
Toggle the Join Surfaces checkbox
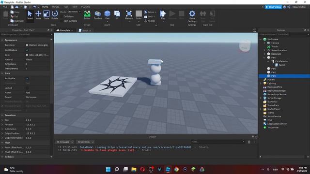62,21
